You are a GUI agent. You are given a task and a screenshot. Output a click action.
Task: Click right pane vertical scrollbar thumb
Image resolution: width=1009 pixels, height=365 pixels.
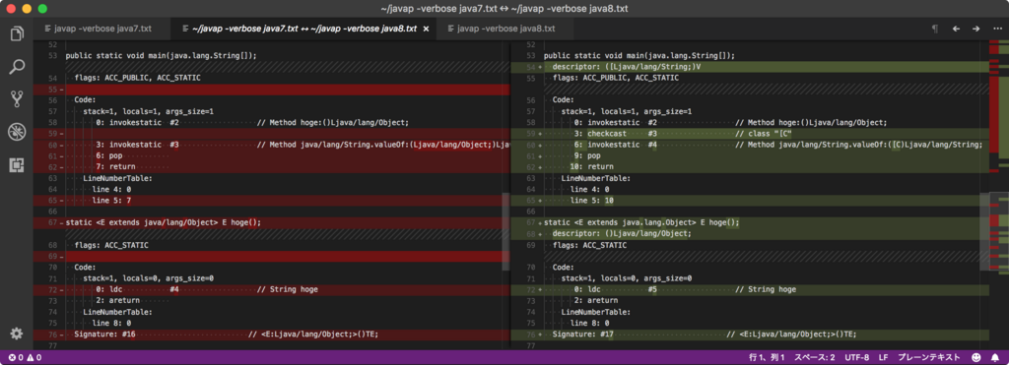[x=984, y=230]
